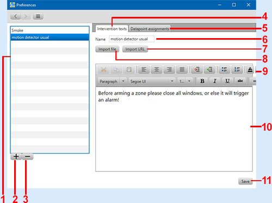This screenshot has width=272, height=203.
Task: Insert a bulleted list
Action: tap(224, 70)
